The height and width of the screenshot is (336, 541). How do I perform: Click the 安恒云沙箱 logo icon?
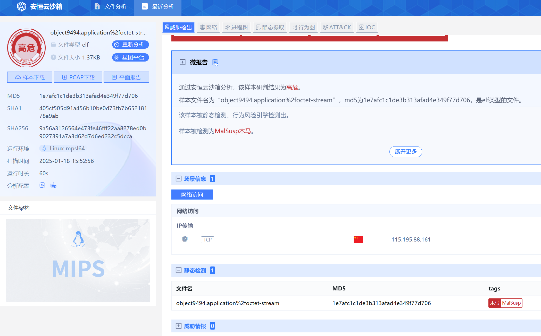click(x=21, y=6)
